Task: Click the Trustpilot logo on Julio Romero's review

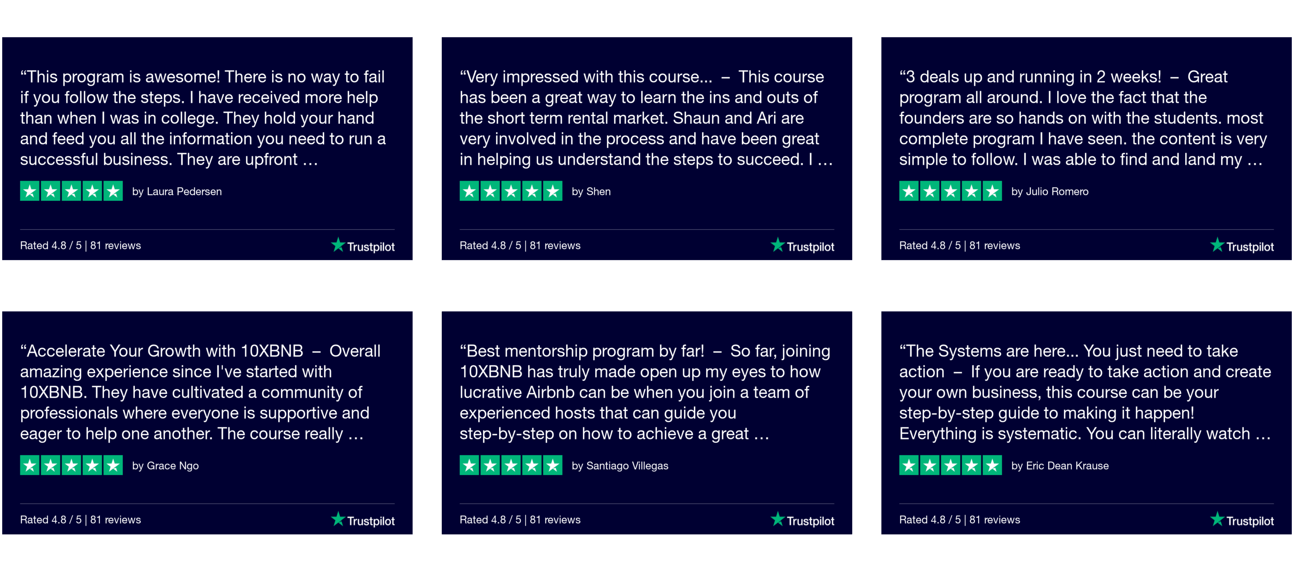Action: pos(1242,246)
